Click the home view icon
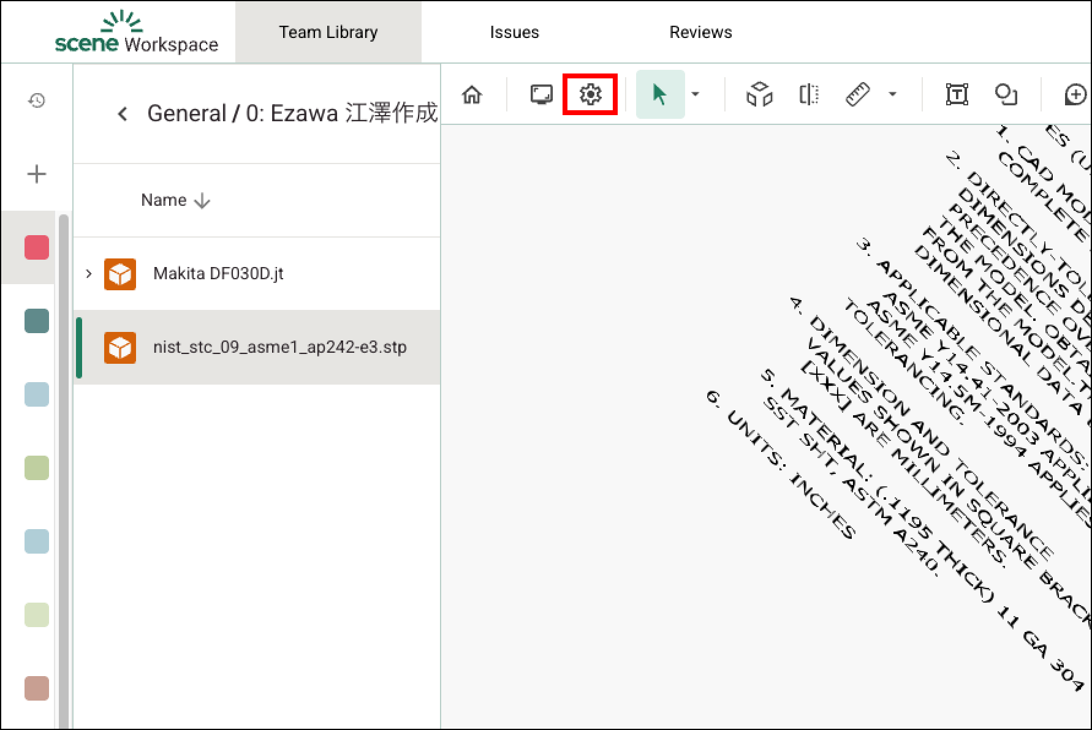This screenshot has width=1092, height=730. tap(472, 95)
